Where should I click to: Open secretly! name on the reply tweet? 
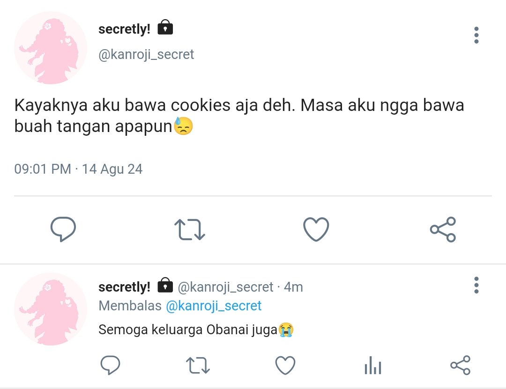(124, 287)
